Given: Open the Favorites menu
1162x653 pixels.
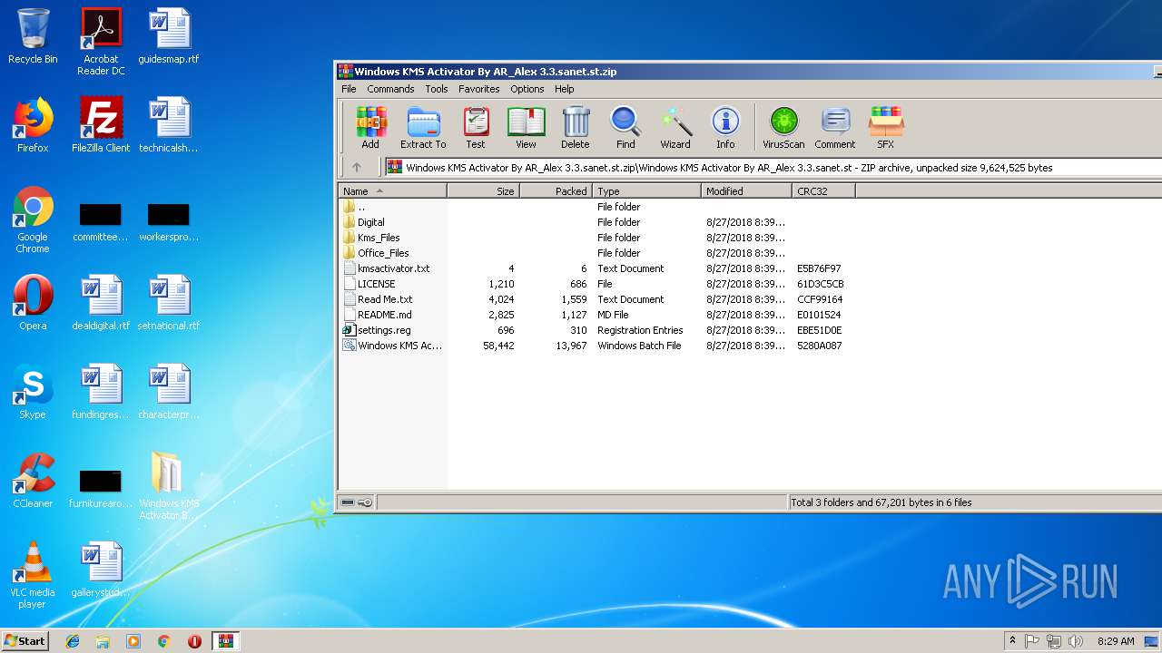Looking at the screenshot, I should pyautogui.click(x=479, y=89).
